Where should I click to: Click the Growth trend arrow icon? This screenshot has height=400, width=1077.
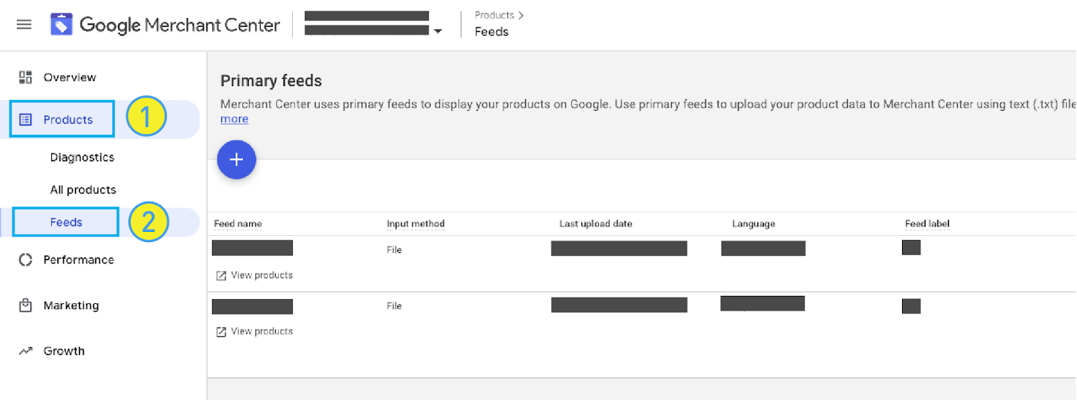point(26,351)
